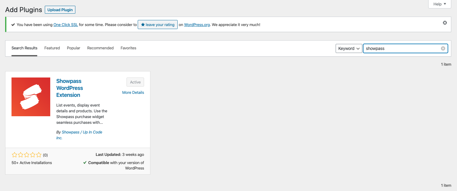The image size is (457, 191).
Task: Clear the showpass search field
Action: [443, 48]
